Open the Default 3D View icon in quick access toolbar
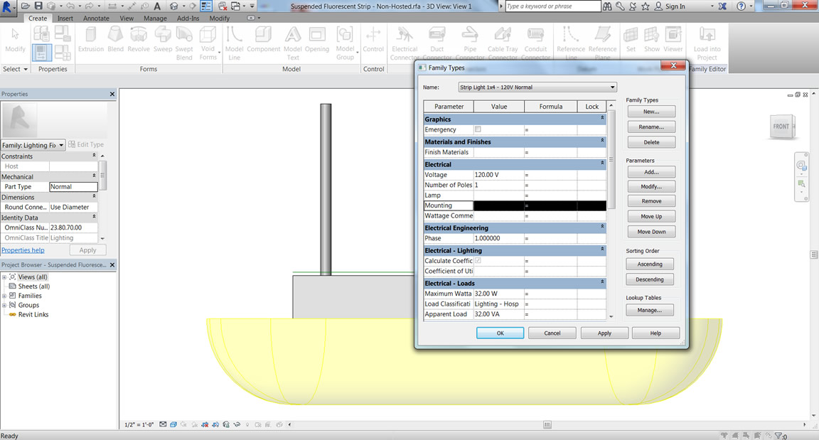 pos(174,6)
